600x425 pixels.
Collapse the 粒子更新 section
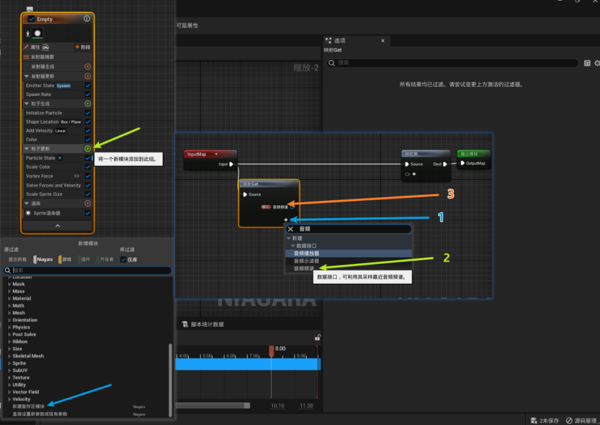pyautogui.click(x=27, y=148)
